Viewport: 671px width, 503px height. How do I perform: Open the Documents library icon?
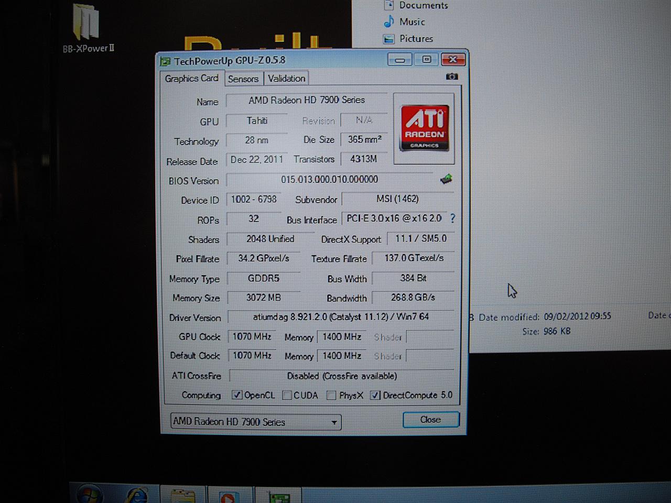[x=389, y=5]
